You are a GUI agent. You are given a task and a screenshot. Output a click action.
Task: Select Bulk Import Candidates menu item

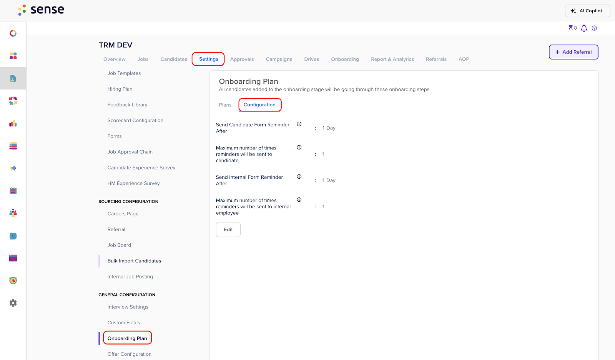tap(134, 261)
